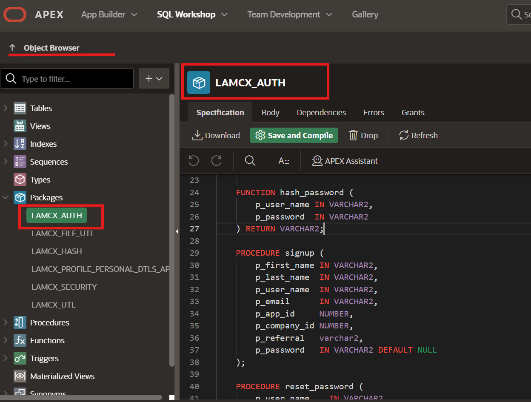531x402 pixels.
Task: Collapse the Packages tree node
Action: pos(6,197)
